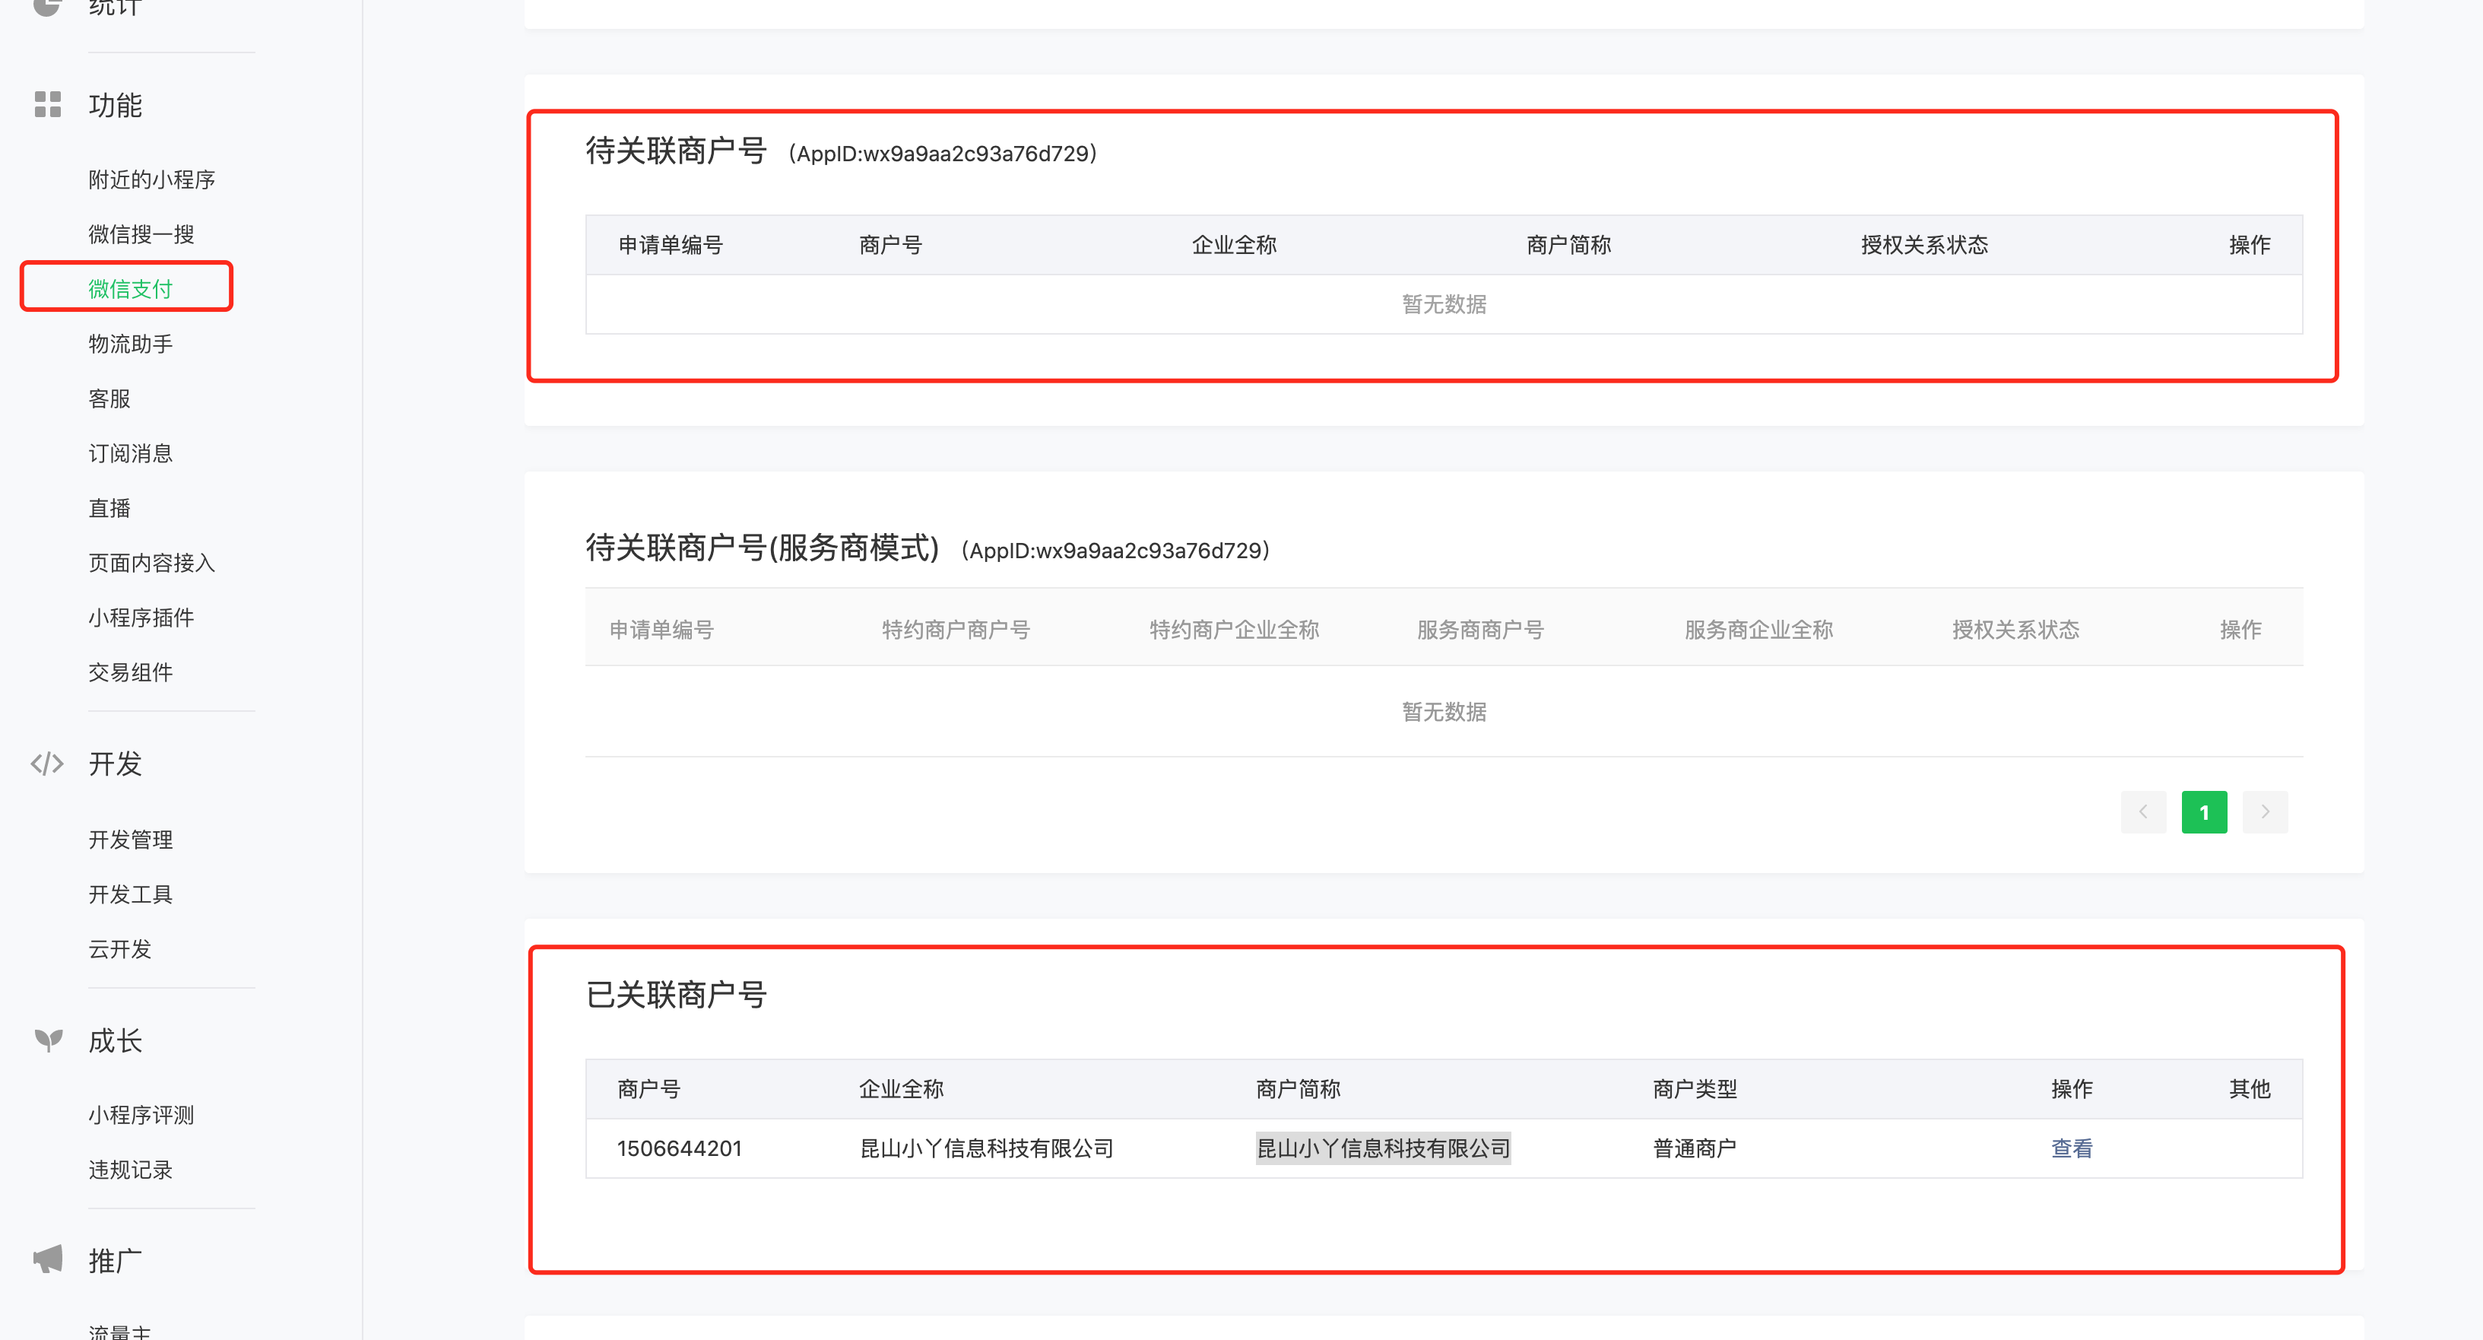
Task: Open 违规记录 sidebar item
Action: [x=130, y=1170]
